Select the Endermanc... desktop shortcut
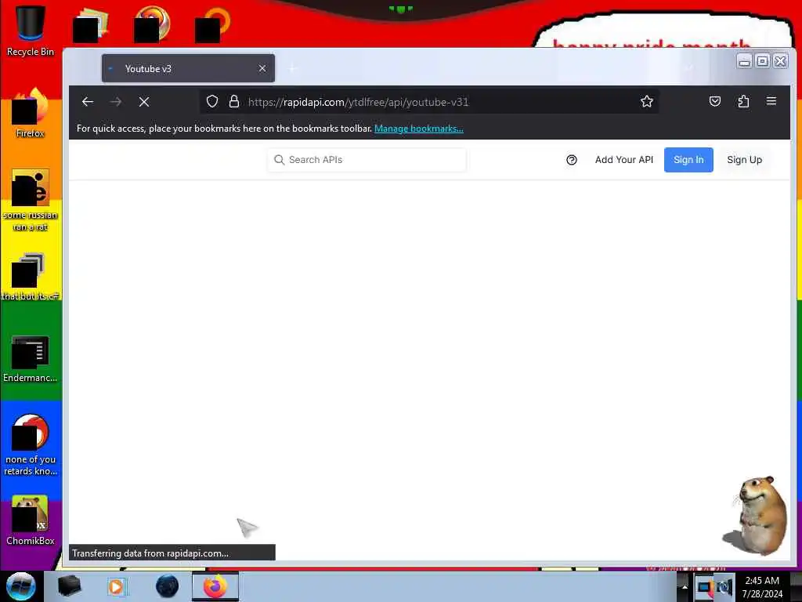The width and height of the screenshot is (802, 602). pyautogui.click(x=31, y=358)
